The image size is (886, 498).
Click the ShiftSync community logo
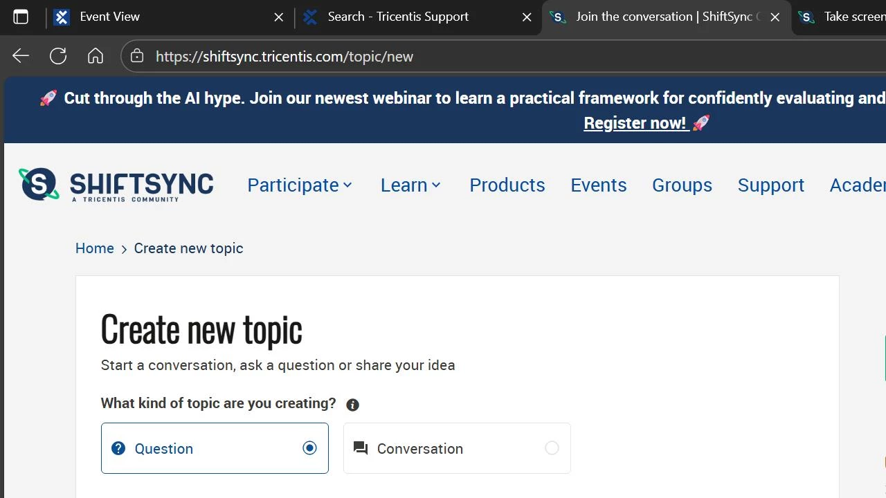[116, 185]
